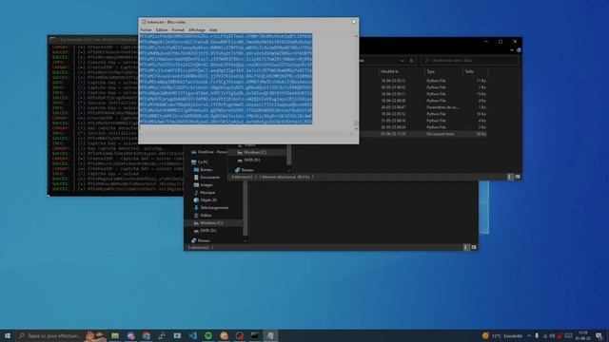Sort files by the Type column
609x342 pixels.
click(x=431, y=72)
